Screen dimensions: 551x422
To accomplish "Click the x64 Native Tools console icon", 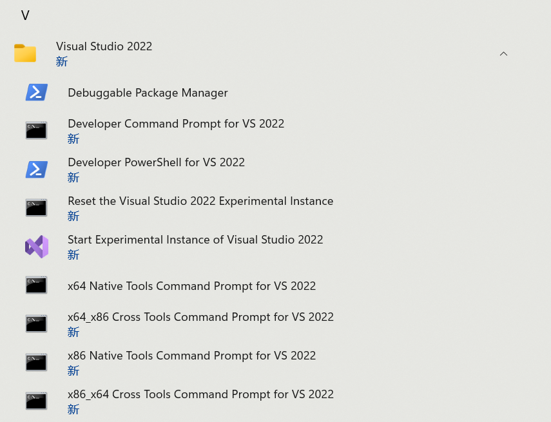I will [x=36, y=285].
